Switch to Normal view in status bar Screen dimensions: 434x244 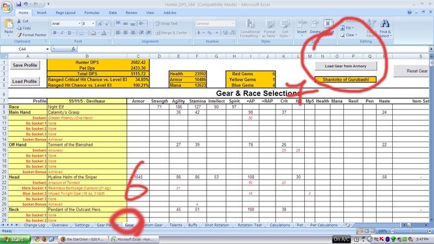coord(361,231)
